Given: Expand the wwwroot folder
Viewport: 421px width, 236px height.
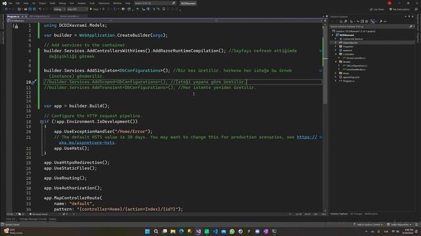Looking at the screenshot, I should 335,50.
